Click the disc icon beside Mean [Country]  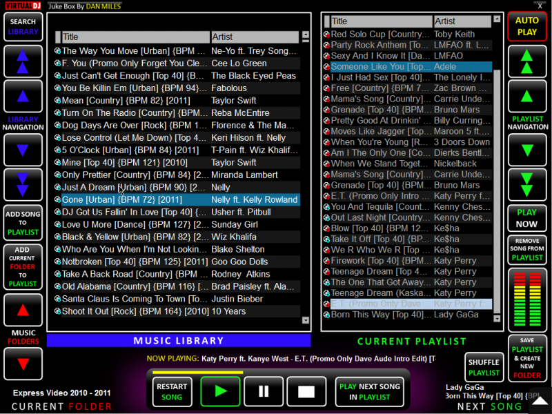point(57,101)
